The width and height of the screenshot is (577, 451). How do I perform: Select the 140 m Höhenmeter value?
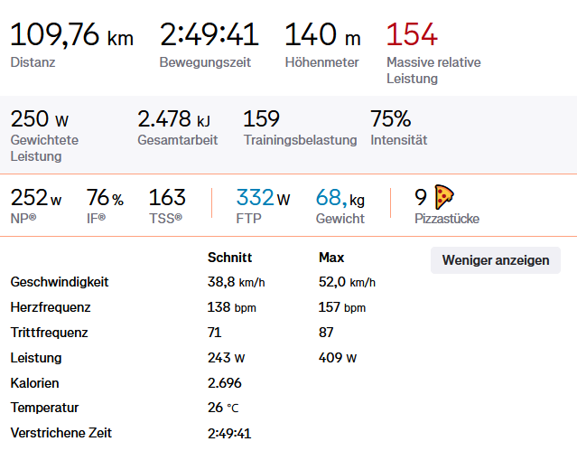pos(322,35)
